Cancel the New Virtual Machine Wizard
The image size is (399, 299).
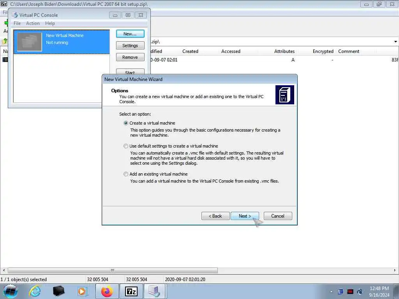(x=278, y=216)
